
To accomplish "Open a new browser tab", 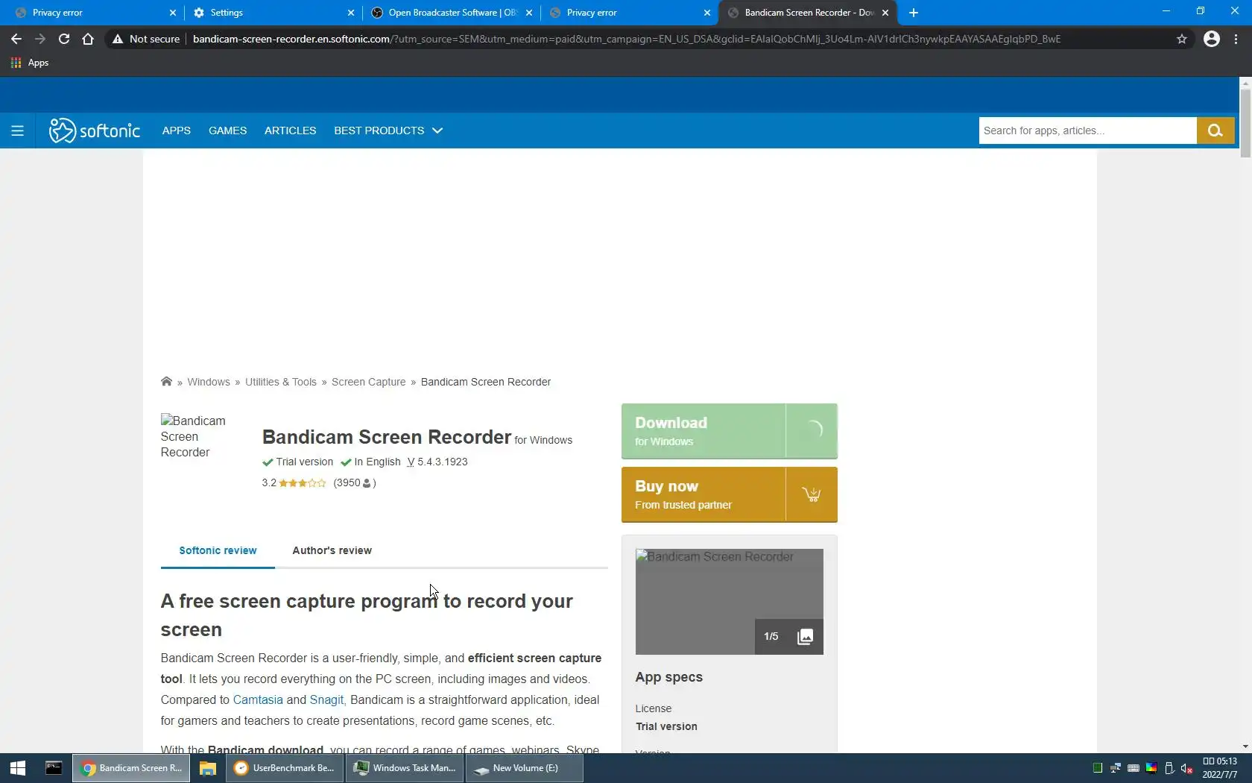I will 914,13.
